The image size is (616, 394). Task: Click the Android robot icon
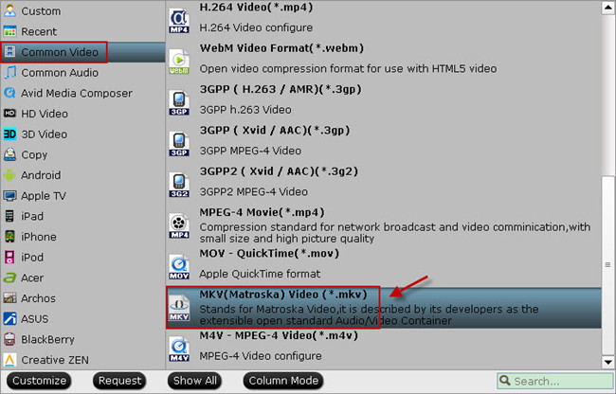click(9, 175)
